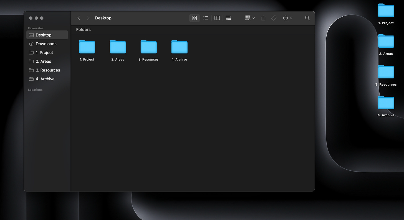Click the Folders group header

84,30
